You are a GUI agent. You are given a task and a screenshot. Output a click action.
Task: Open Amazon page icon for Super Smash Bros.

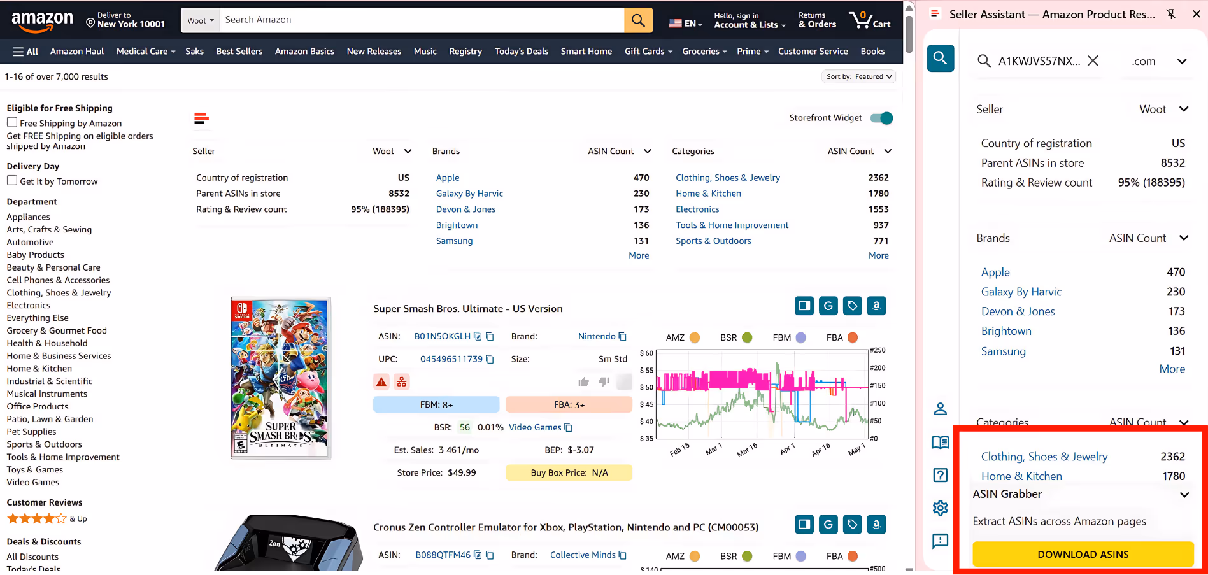pos(876,306)
